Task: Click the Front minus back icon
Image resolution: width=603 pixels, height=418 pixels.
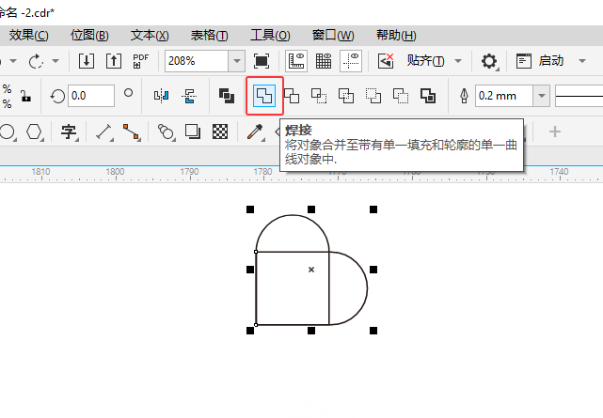Action: coord(373,96)
